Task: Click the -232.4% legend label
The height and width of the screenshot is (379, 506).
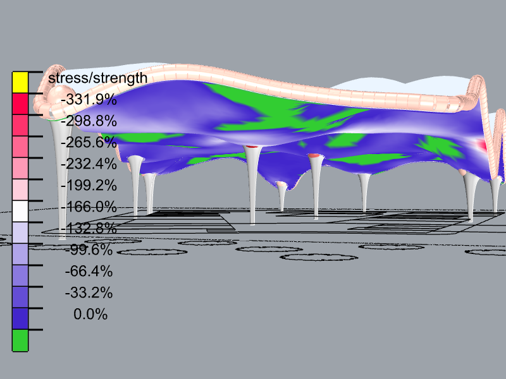Action: coord(89,164)
